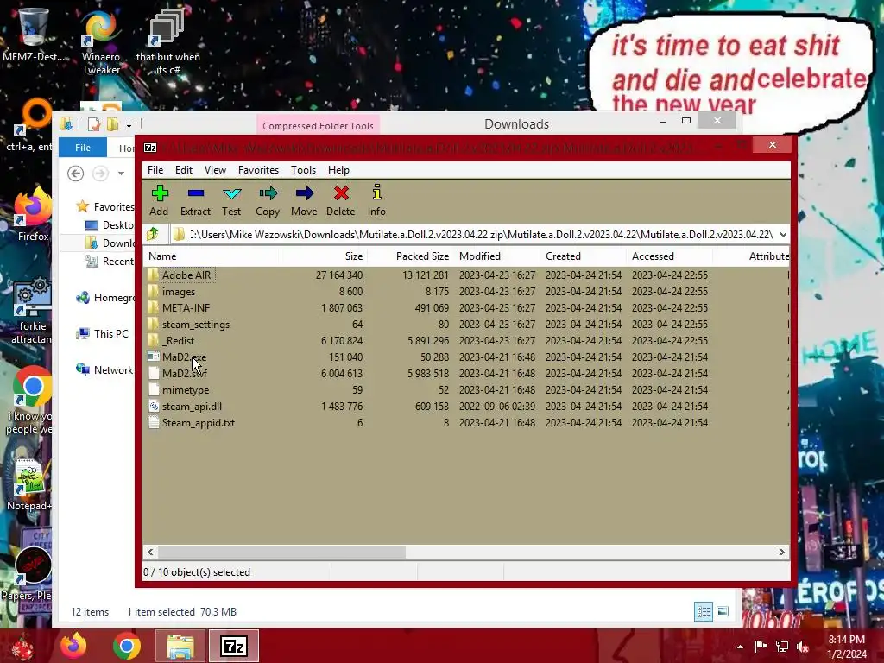Click the Forward arrow in Explorer window

tap(100, 173)
